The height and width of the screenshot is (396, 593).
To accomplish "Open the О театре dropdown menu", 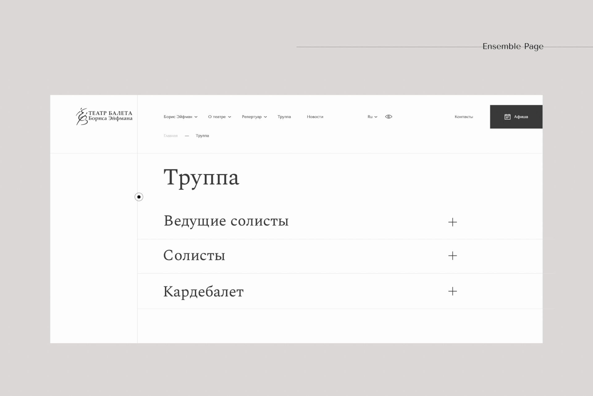I will (219, 117).
